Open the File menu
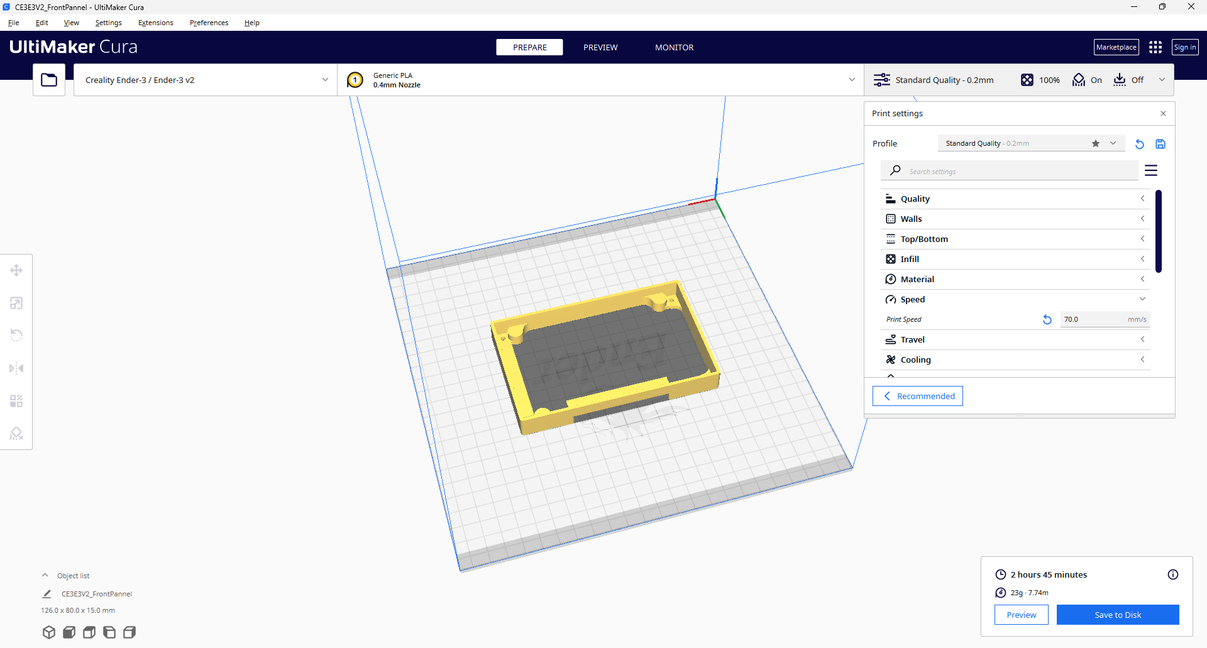Image resolution: width=1207 pixels, height=648 pixels. [14, 23]
